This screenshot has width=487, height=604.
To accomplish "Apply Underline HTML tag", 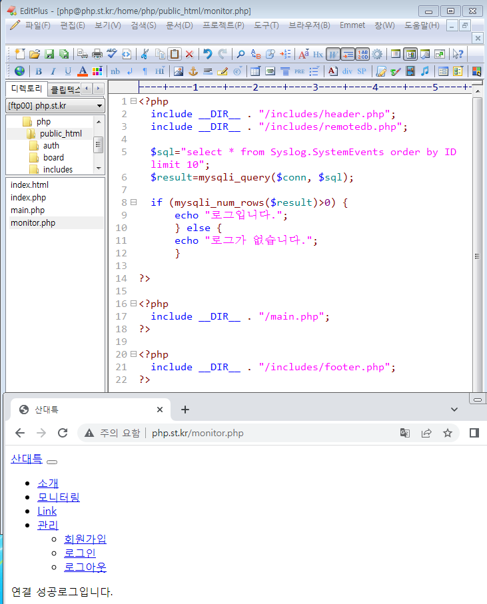I will coord(68,71).
